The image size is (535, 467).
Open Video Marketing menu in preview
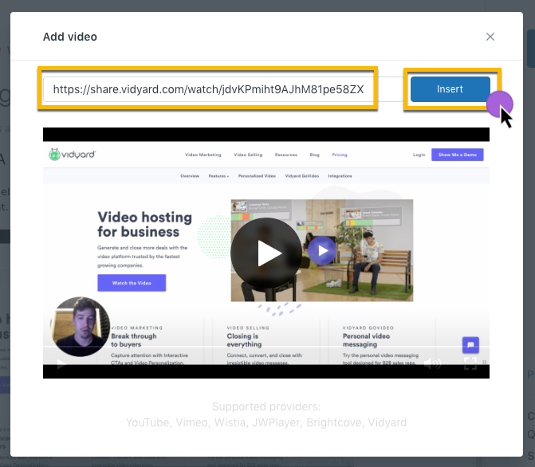pos(203,155)
